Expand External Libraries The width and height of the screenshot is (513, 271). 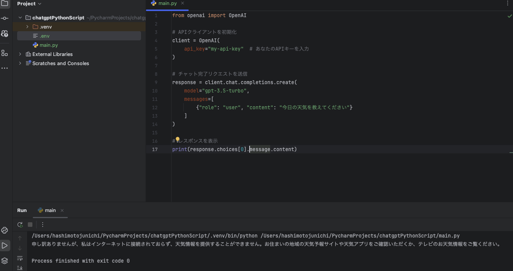point(20,54)
